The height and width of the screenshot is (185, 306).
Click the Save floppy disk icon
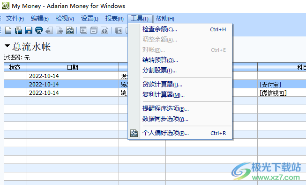tap(29, 30)
